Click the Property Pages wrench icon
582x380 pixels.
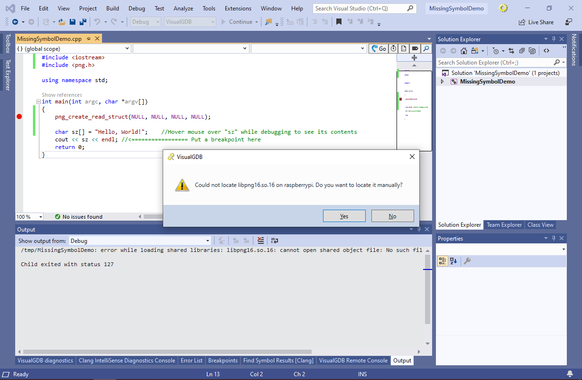pyautogui.click(x=467, y=261)
